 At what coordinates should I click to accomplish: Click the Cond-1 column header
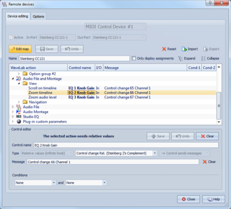point(194,68)
